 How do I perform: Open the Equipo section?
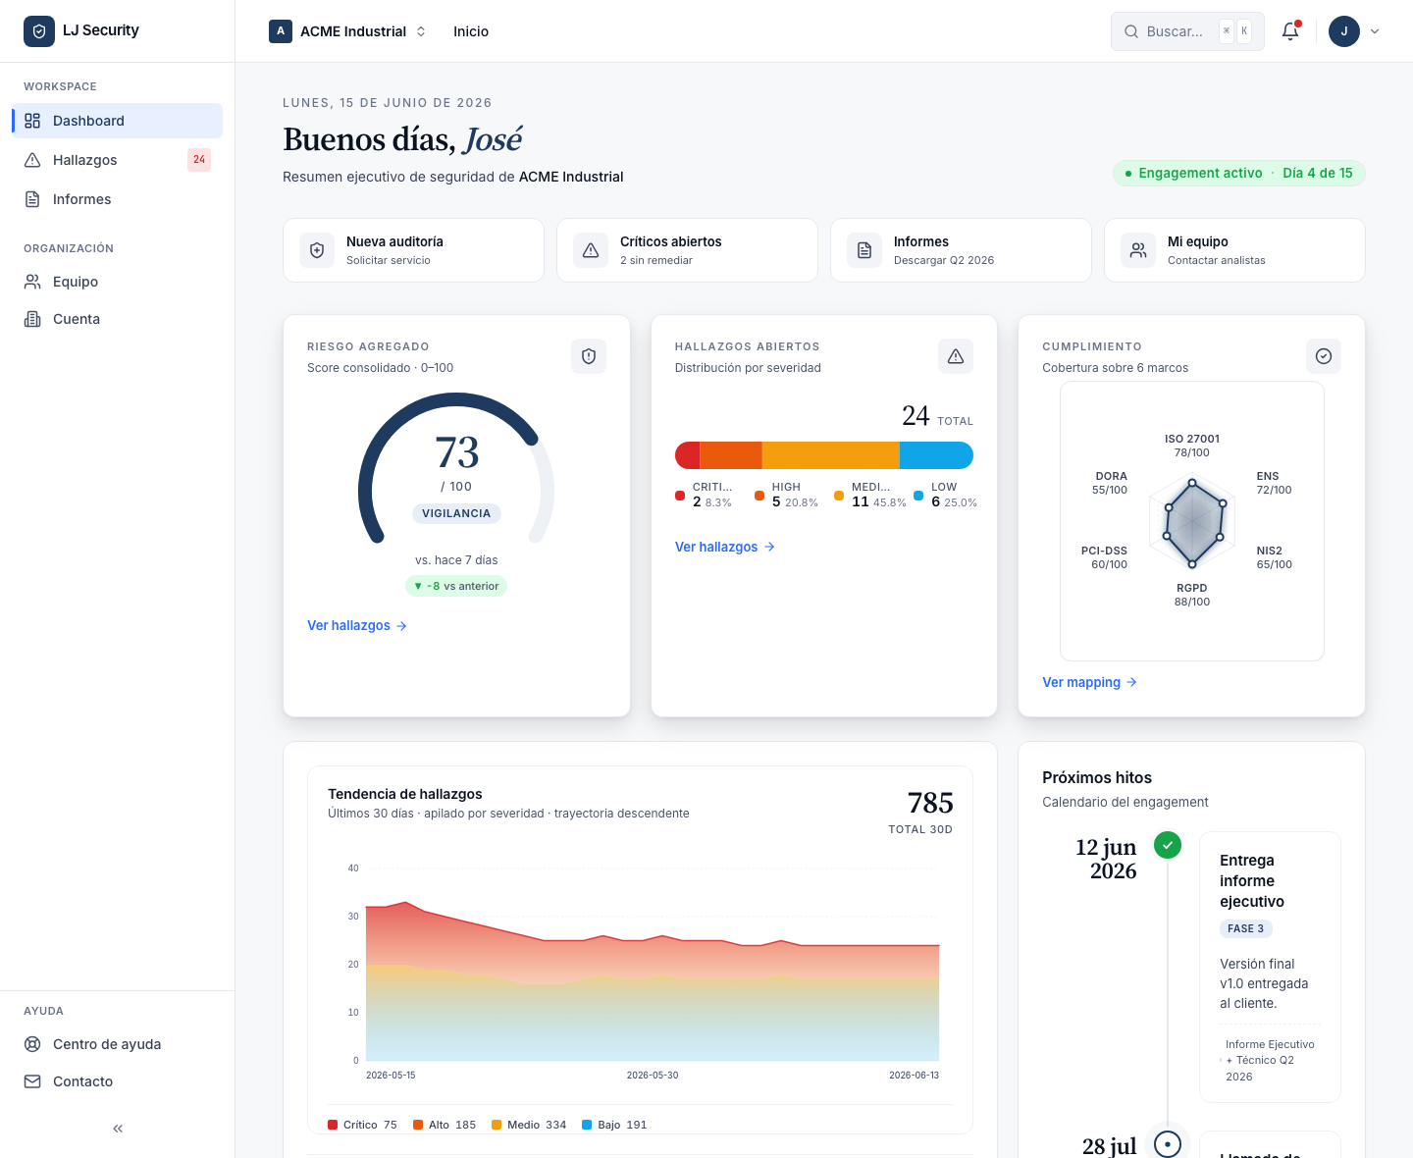click(118, 282)
